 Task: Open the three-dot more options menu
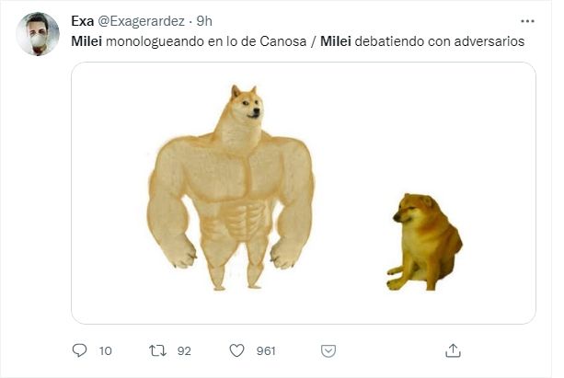pyautogui.click(x=527, y=21)
